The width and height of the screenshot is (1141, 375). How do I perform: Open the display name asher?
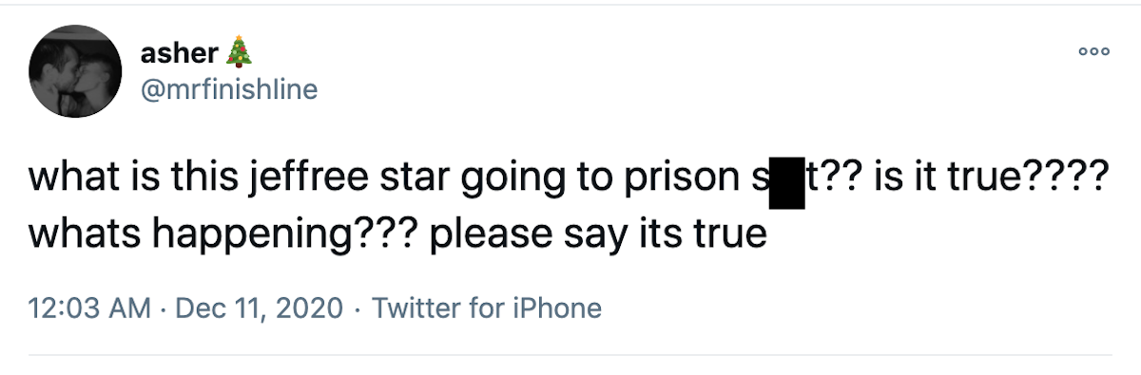(x=183, y=54)
